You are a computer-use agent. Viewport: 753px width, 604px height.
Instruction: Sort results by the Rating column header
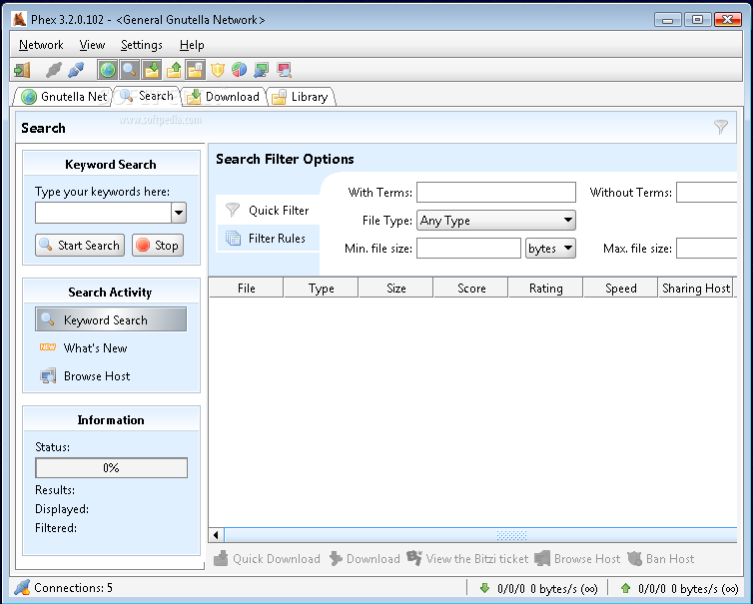(546, 289)
